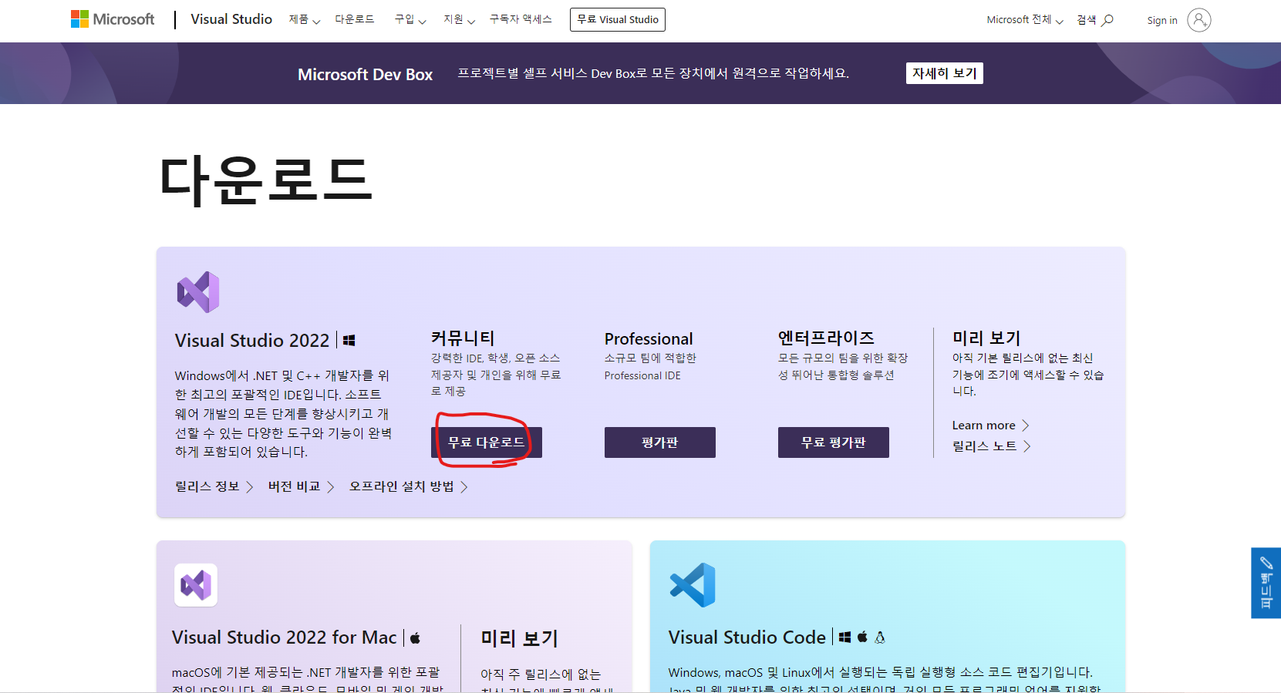The width and height of the screenshot is (1281, 693).
Task: Click the Visual Studio Code title
Action: coord(747,637)
